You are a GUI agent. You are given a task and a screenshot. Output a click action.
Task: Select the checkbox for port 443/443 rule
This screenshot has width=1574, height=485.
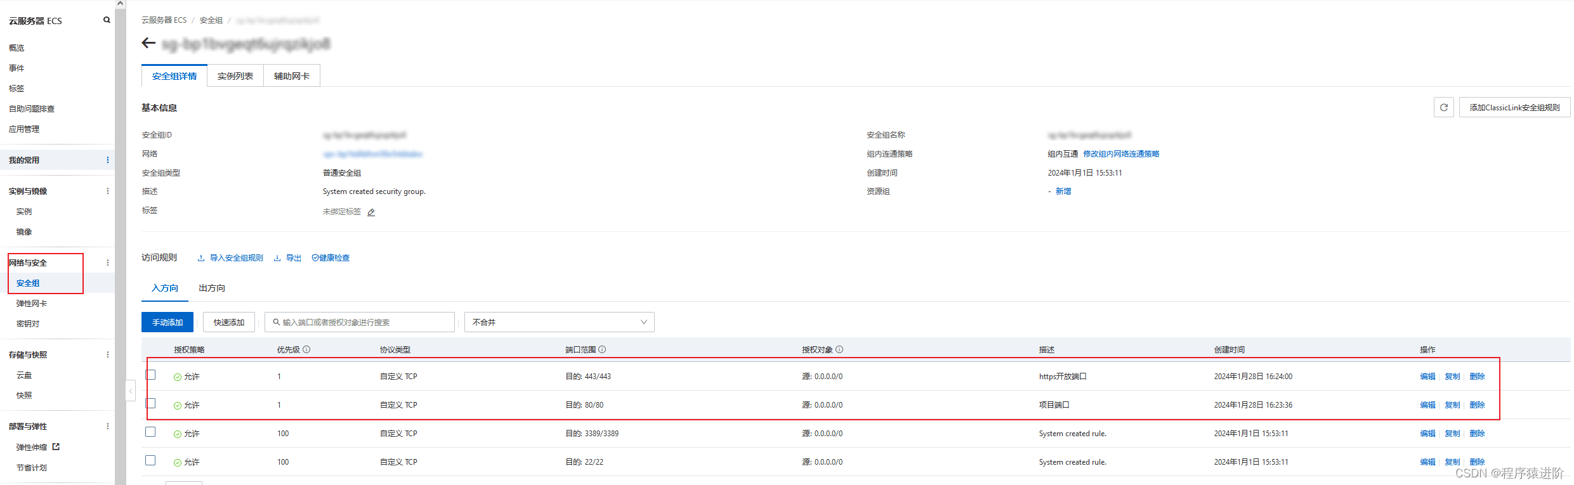click(150, 375)
